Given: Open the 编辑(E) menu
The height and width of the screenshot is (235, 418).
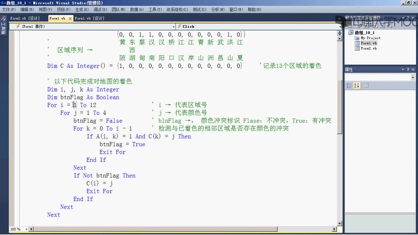Looking at the screenshot, I should coord(27,9).
